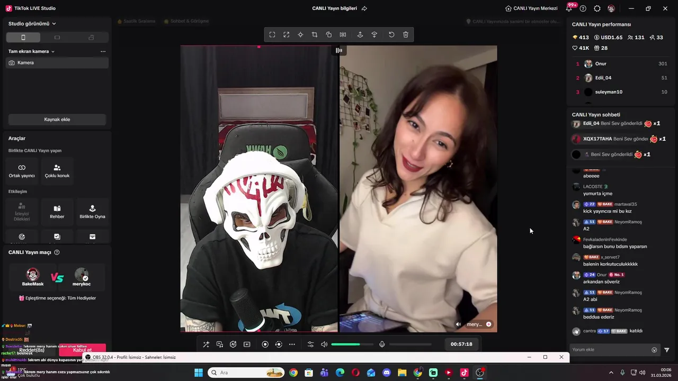Viewport: 678px width, 381px height.
Task: Click Edii_04 in the viewer ranking
Action: coord(622,78)
